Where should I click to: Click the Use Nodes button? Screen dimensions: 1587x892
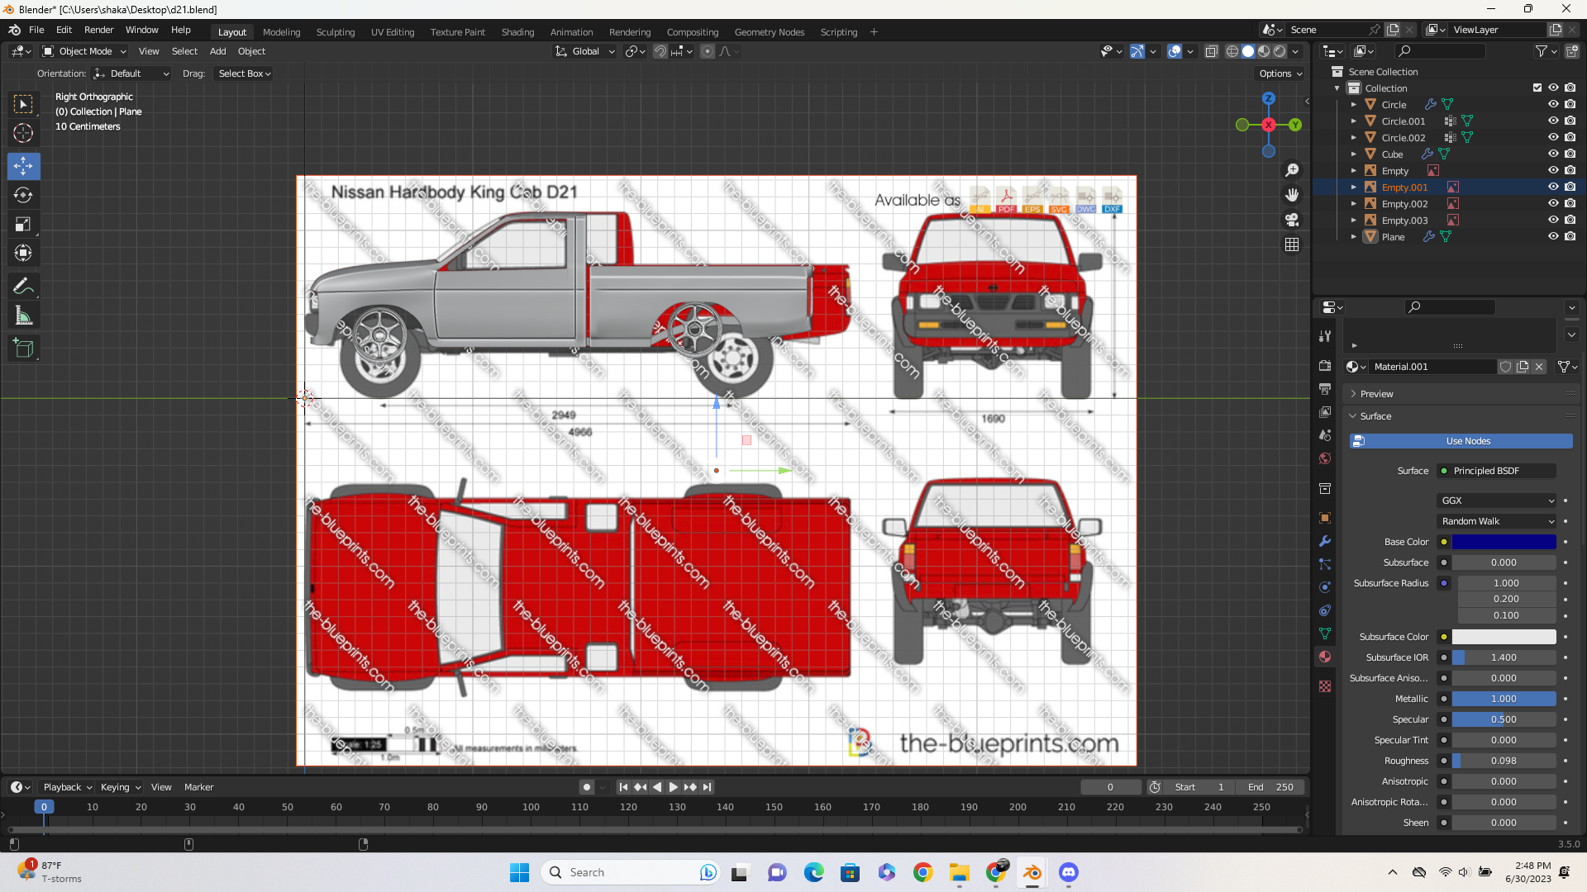(1461, 441)
